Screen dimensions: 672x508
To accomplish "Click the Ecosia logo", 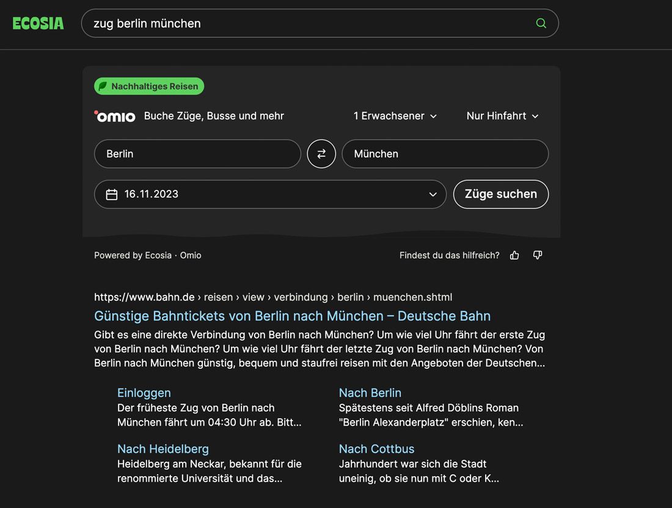I will (x=38, y=23).
